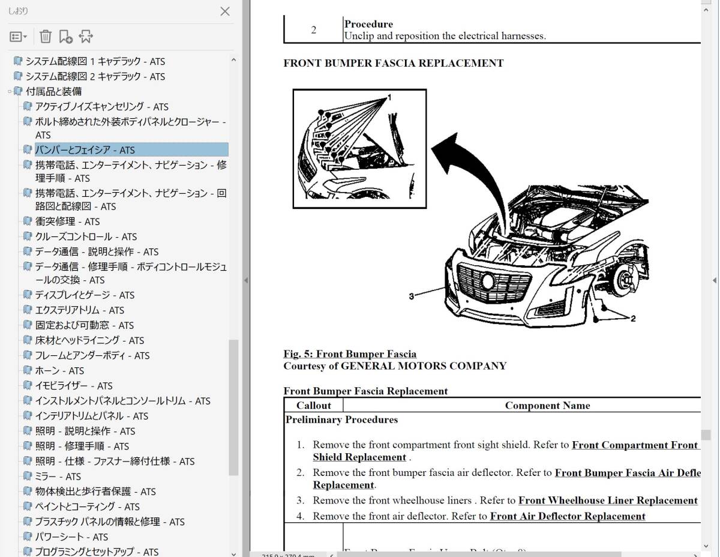
Task: Close the bookmarks panel
Action: pos(225,11)
